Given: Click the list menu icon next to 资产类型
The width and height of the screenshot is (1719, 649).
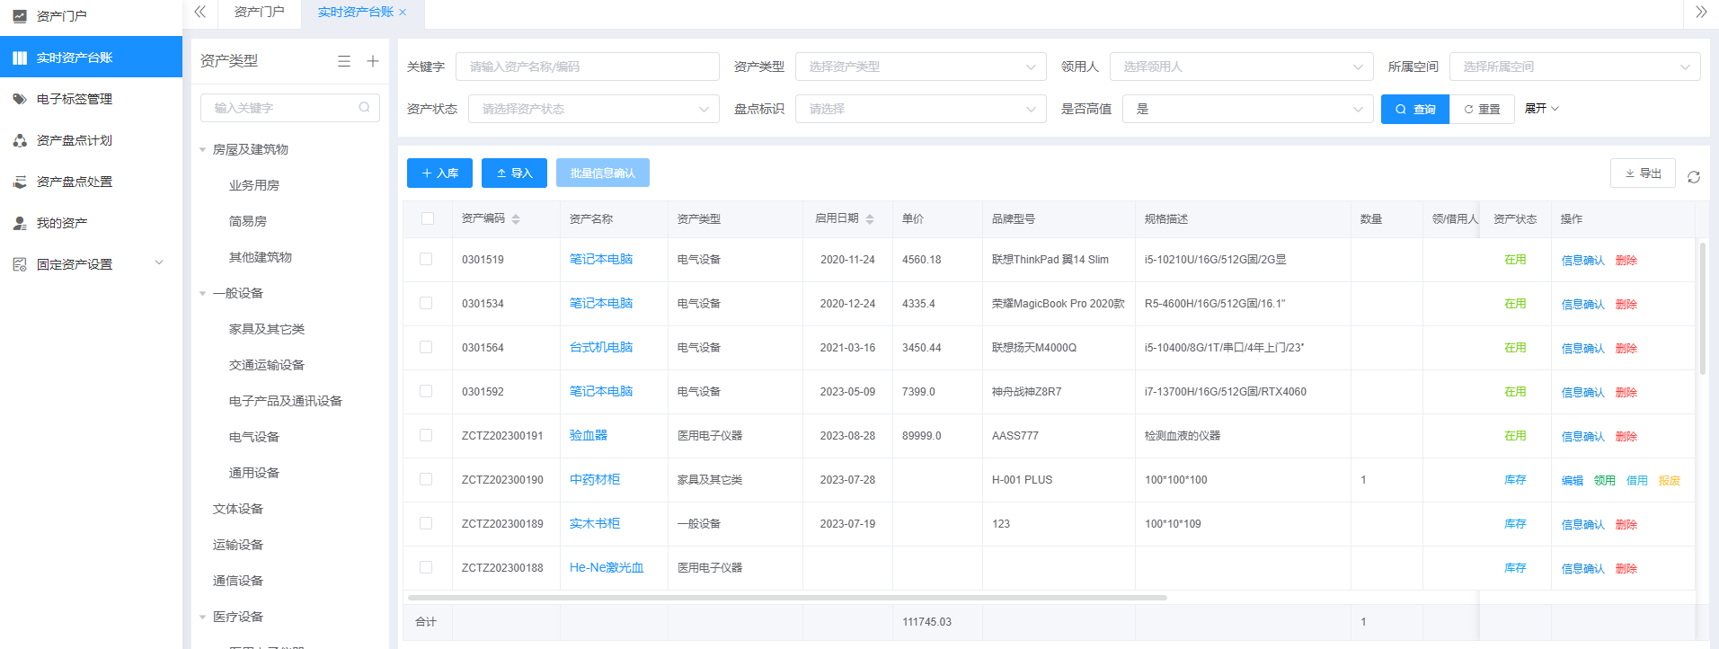Looking at the screenshot, I should (x=344, y=61).
